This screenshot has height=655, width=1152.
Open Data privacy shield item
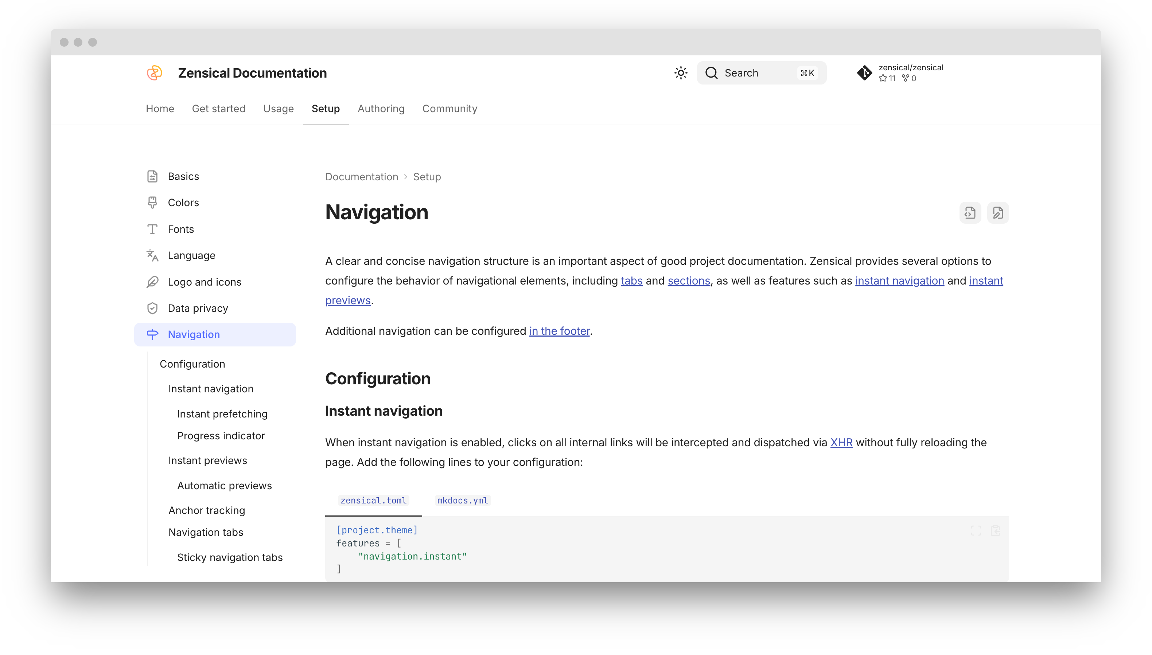coord(198,308)
